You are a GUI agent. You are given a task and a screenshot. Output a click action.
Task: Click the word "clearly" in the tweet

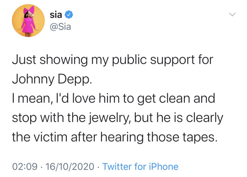(204, 118)
